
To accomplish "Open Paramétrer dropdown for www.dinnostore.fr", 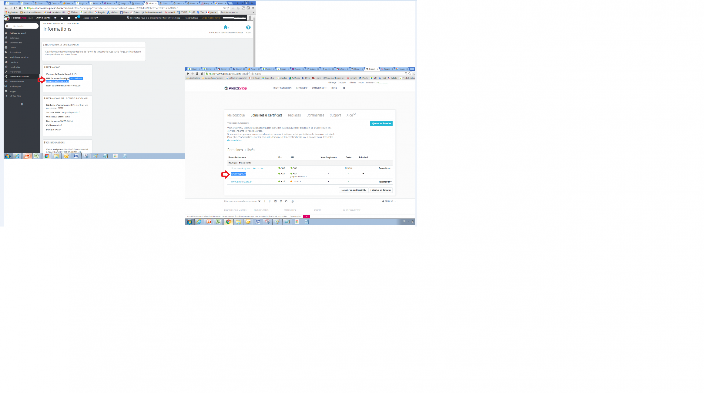I will pyautogui.click(x=385, y=182).
